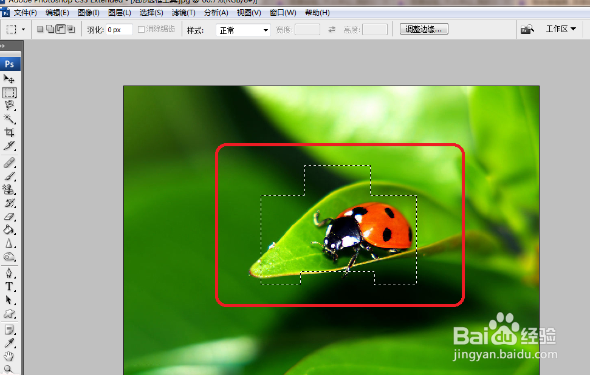Open the 编辑(E) menu
Image resolution: width=590 pixels, height=375 pixels.
pos(57,13)
